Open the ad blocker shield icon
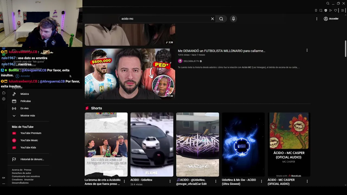 tap(326, 11)
